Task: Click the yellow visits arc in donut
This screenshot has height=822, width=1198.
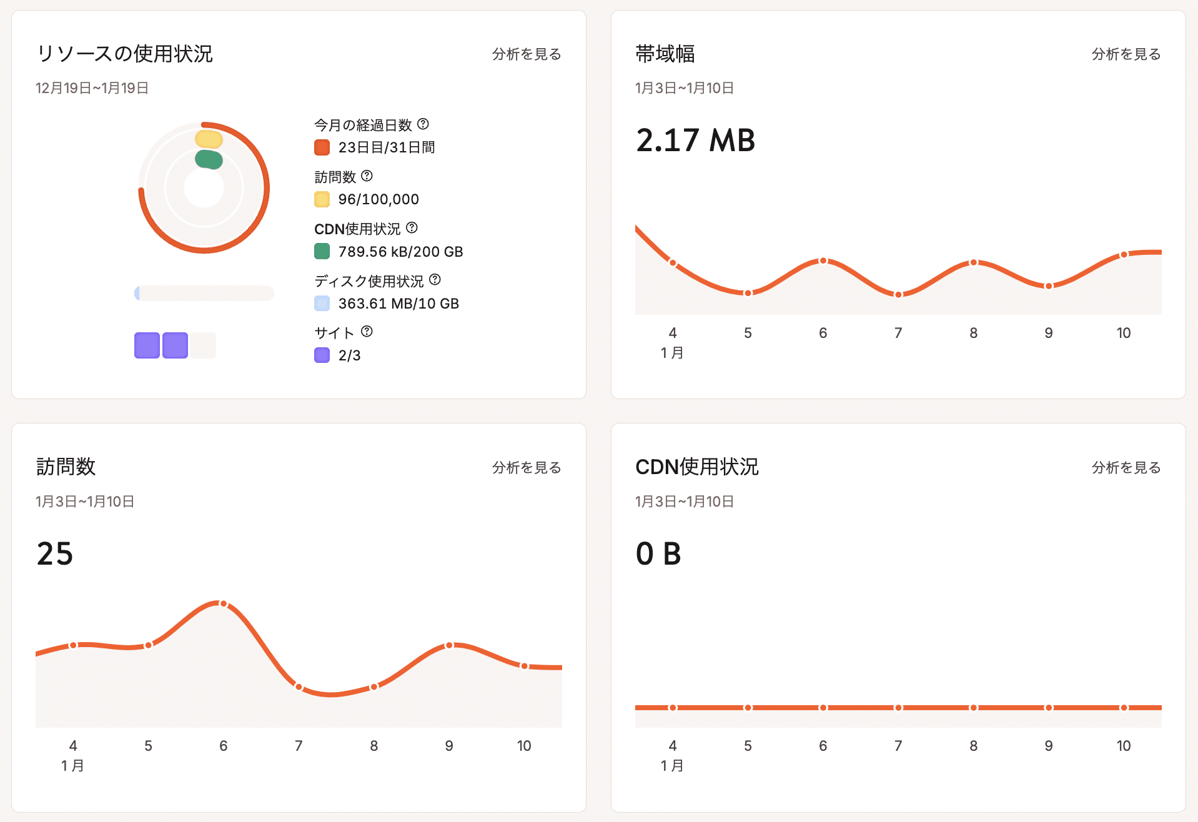Action: [x=209, y=139]
